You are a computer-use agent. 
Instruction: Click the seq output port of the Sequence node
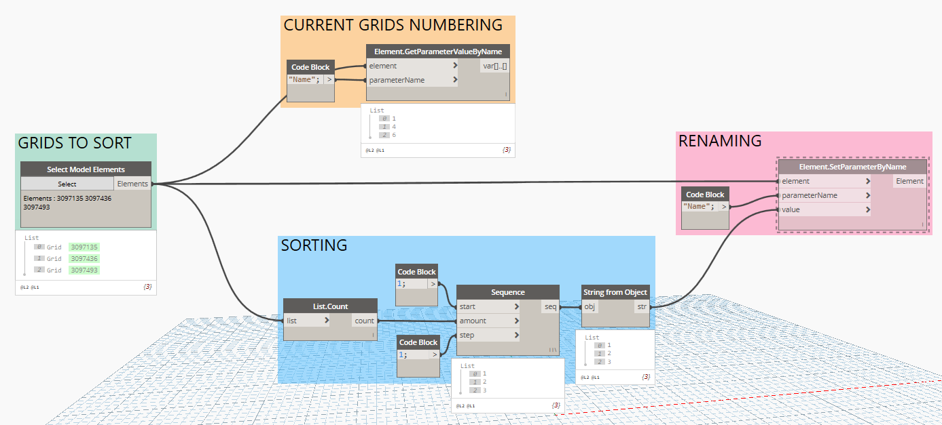[552, 306]
